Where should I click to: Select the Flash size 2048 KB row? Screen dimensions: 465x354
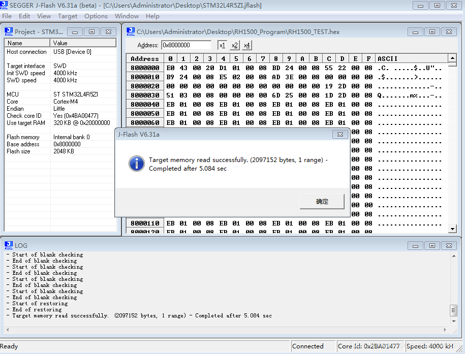(x=60, y=151)
